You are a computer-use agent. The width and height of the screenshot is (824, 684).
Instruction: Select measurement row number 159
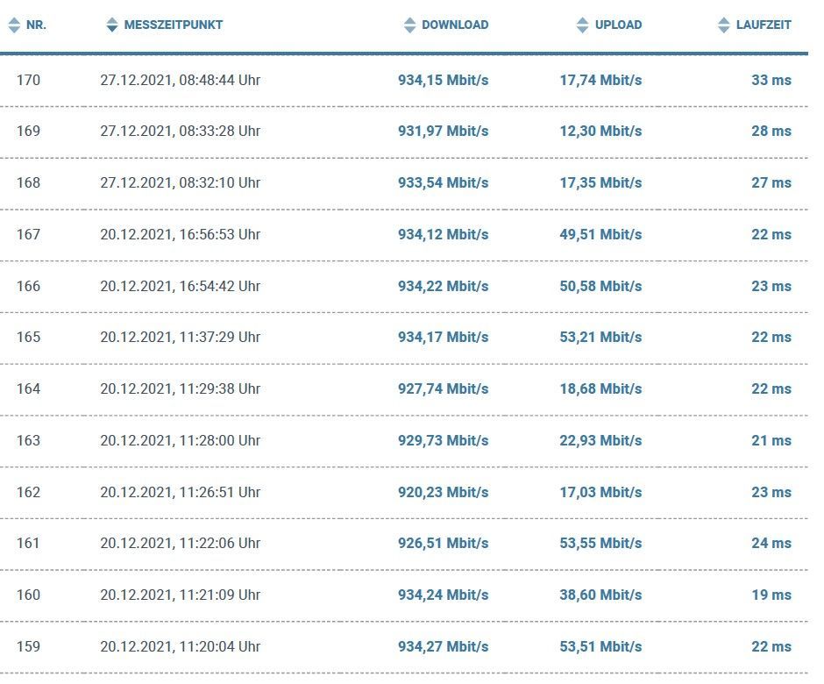point(28,646)
